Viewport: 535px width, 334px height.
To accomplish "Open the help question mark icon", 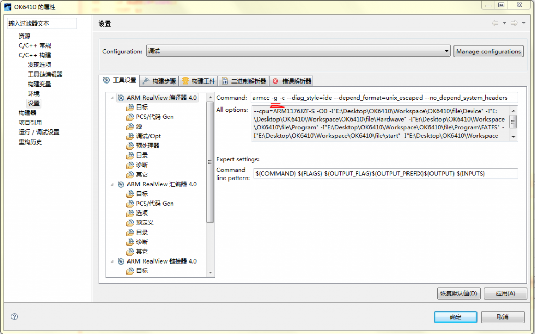I will pos(14,317).
